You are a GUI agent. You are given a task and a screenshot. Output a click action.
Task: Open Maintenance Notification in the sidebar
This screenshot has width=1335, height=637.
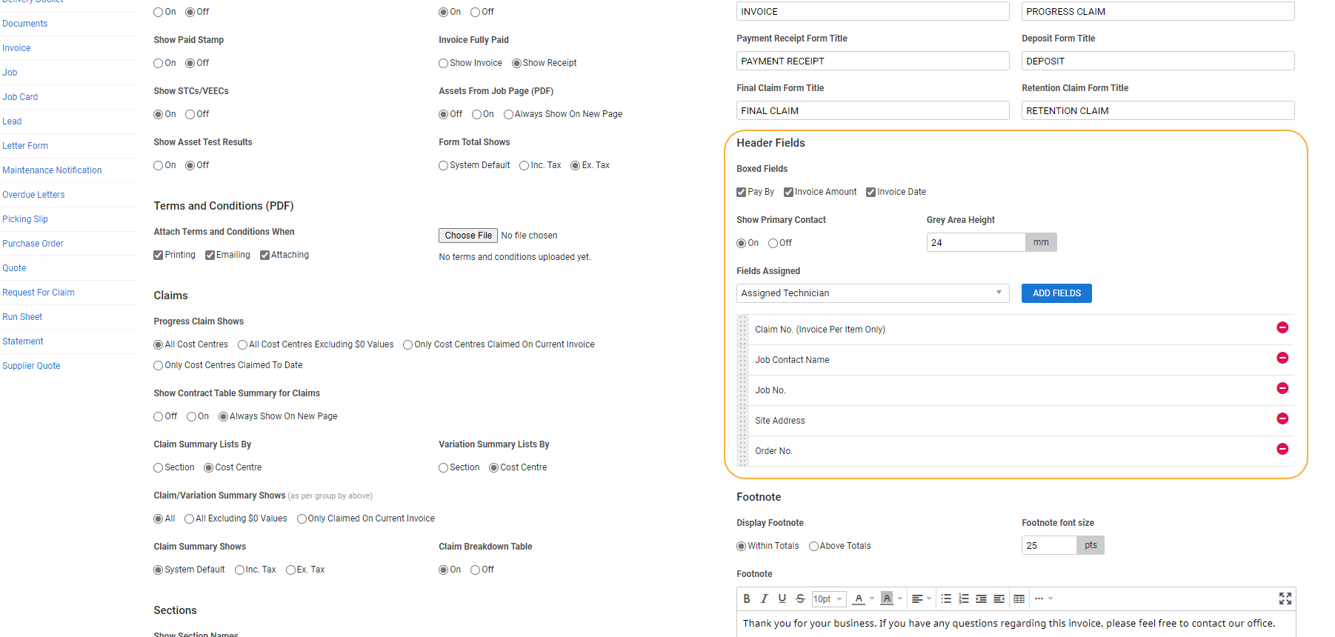point(52,170)
